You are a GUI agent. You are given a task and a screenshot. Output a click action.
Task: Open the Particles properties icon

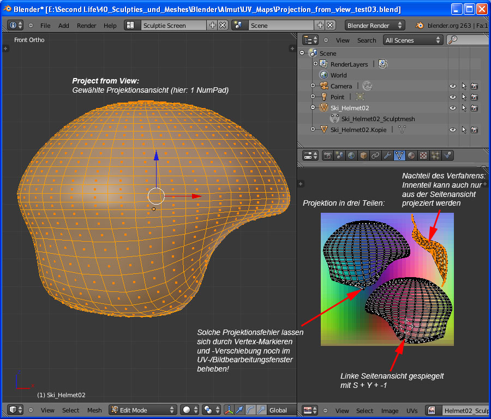(435, 155)
